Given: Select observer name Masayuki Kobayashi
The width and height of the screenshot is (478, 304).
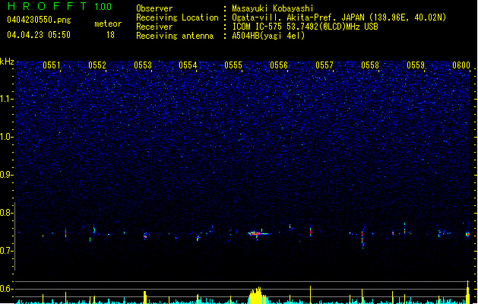Looking at the screenshot, I should point(272,8).
